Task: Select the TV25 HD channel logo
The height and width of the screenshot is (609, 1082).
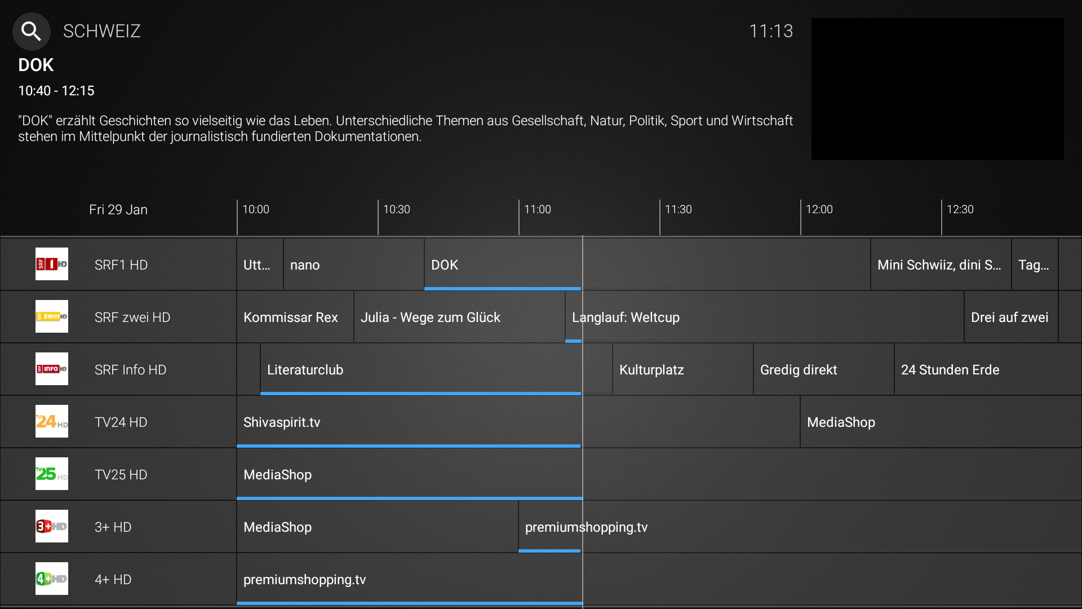Action: coord(52,474)
